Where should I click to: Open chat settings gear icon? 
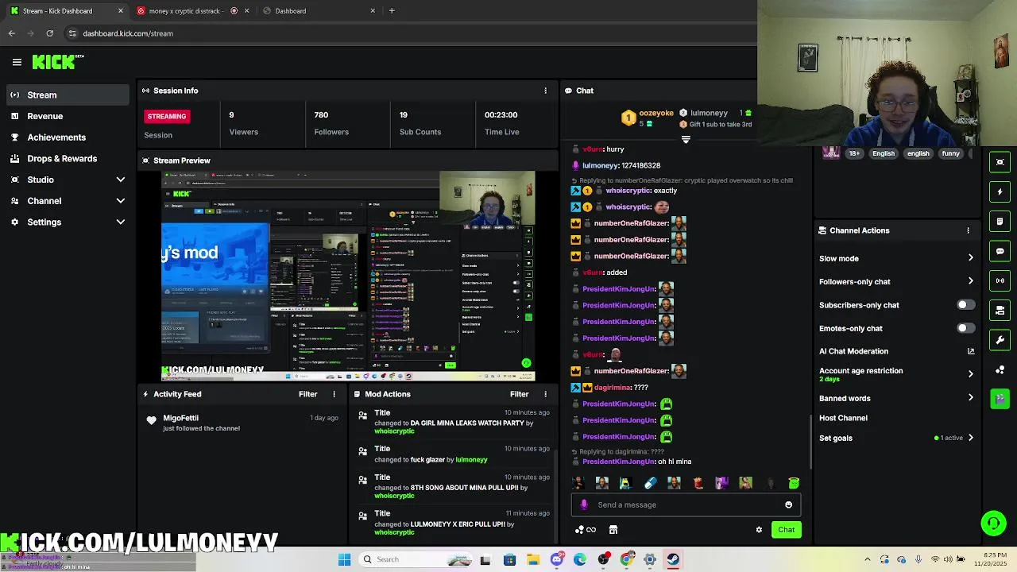[x=759, y=530]
